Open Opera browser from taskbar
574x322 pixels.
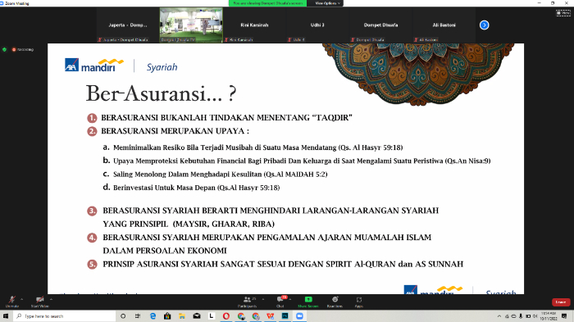tap(226, 315)
